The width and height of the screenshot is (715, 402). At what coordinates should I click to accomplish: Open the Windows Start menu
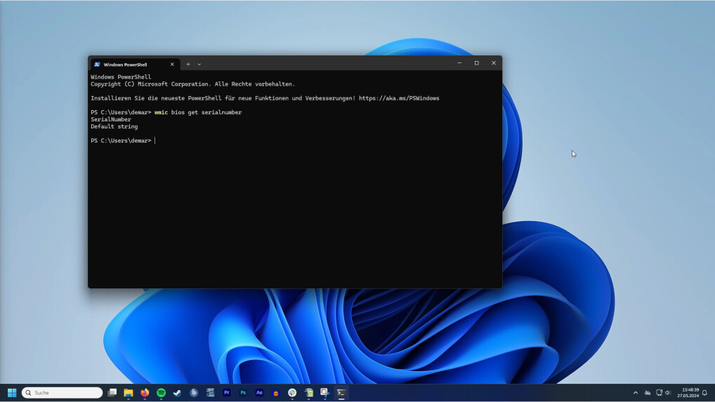coord(12,393)
